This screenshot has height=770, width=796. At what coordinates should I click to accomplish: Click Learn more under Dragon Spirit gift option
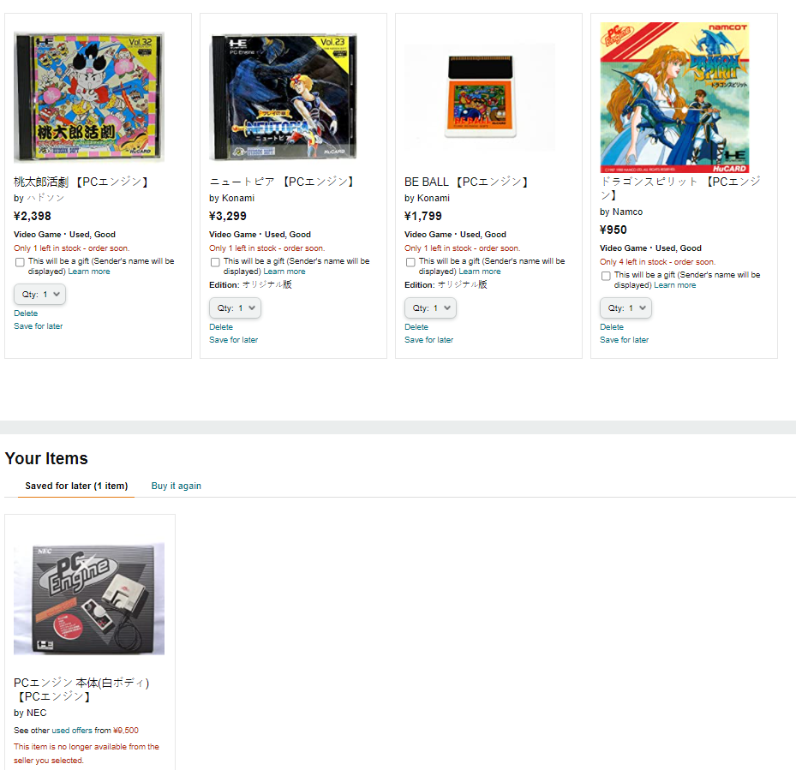point(674,285)
